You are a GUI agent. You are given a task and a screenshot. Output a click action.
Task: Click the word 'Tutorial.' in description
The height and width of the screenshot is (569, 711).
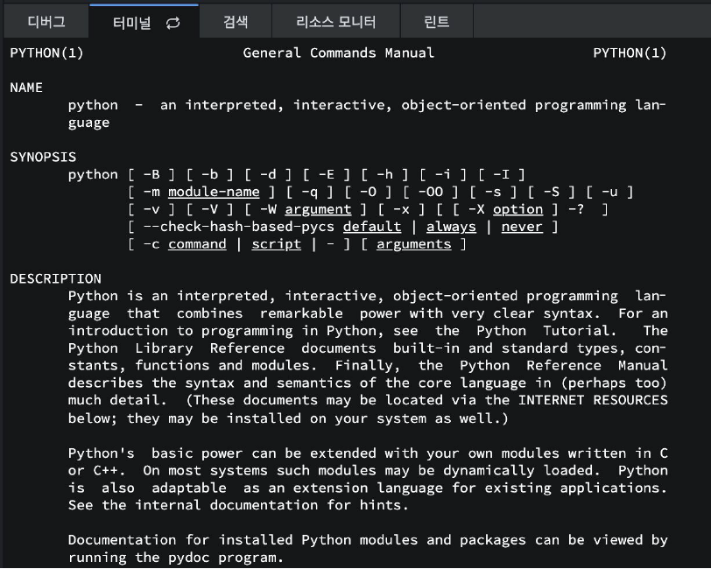point(580,331)
